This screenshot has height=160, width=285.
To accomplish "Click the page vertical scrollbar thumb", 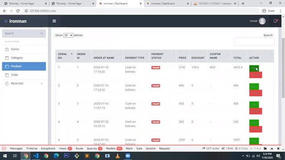I will point(283,68).
